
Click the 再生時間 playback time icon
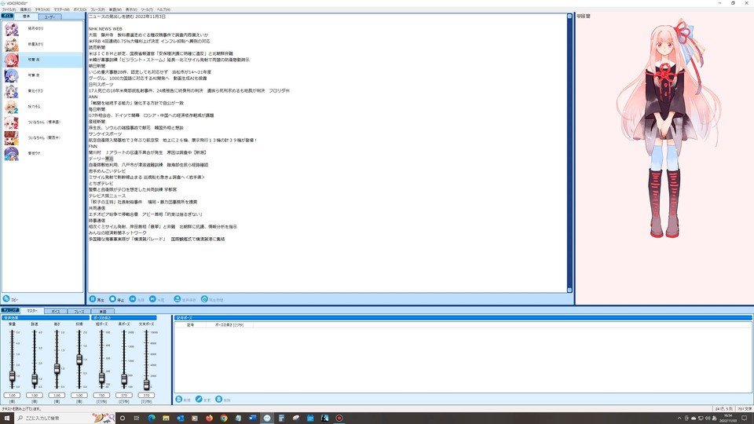coord(204,299)
